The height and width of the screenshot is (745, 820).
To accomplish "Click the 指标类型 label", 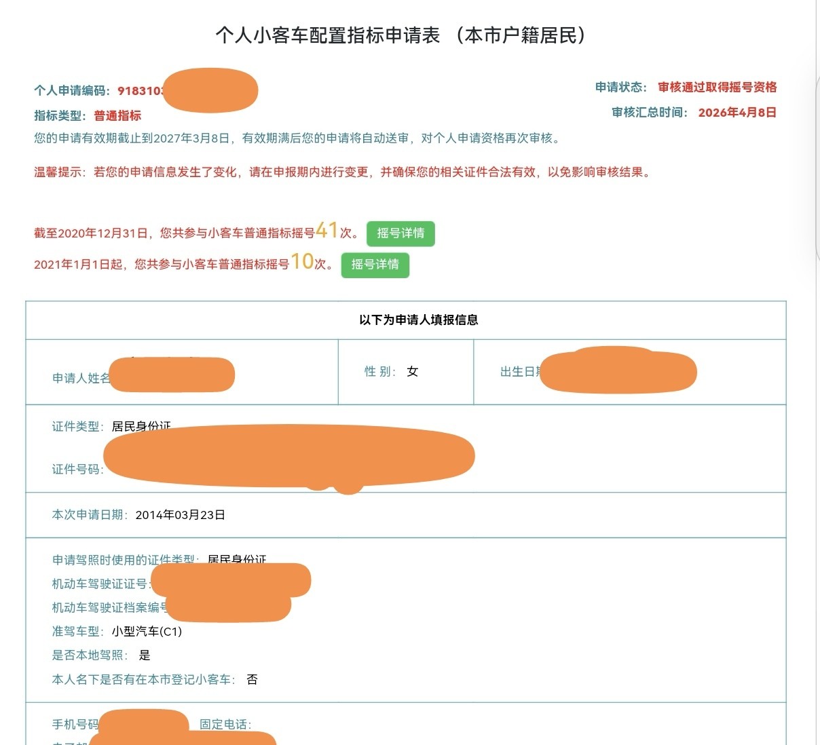I will [60, 115].
